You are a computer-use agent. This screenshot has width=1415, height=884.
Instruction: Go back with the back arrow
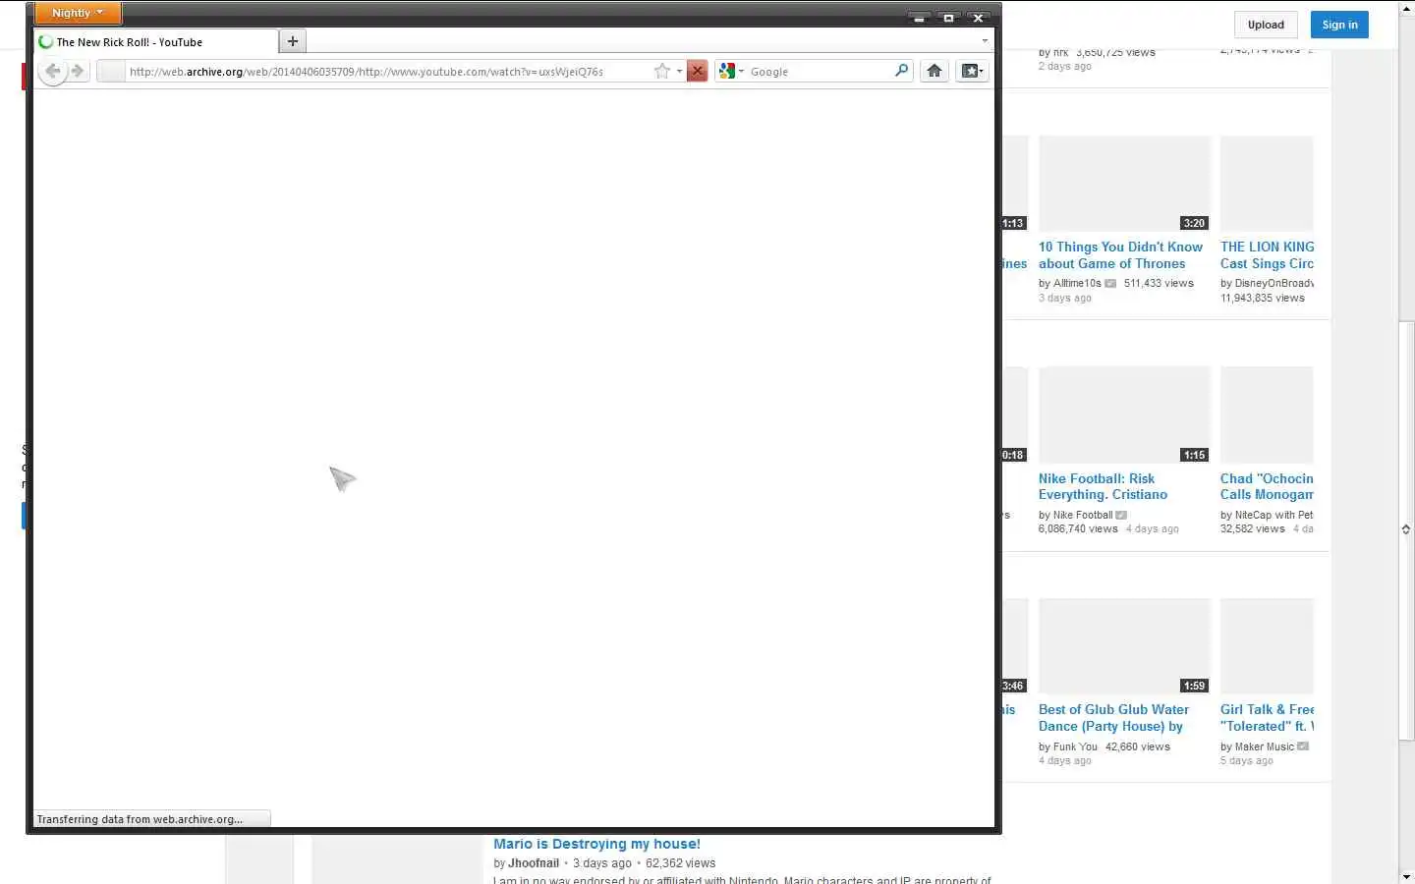(x=53, y=71)
